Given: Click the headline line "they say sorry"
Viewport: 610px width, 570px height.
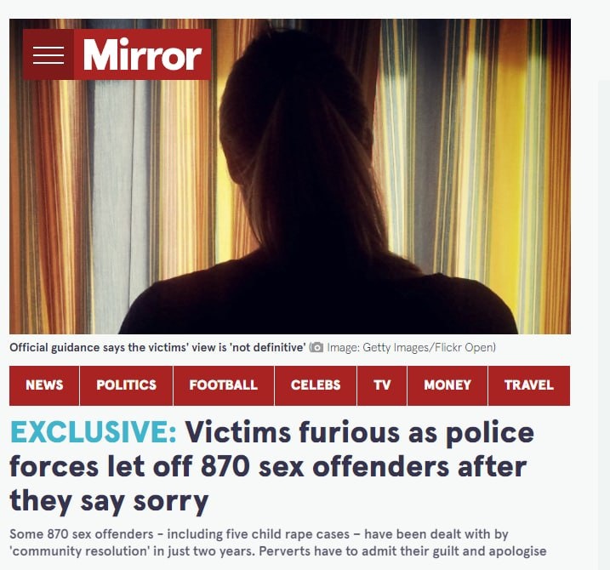Looking at the screenshot, I should [x=109, y=501].
